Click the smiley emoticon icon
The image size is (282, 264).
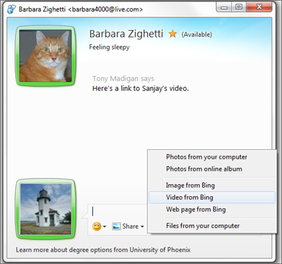point(97,226)
